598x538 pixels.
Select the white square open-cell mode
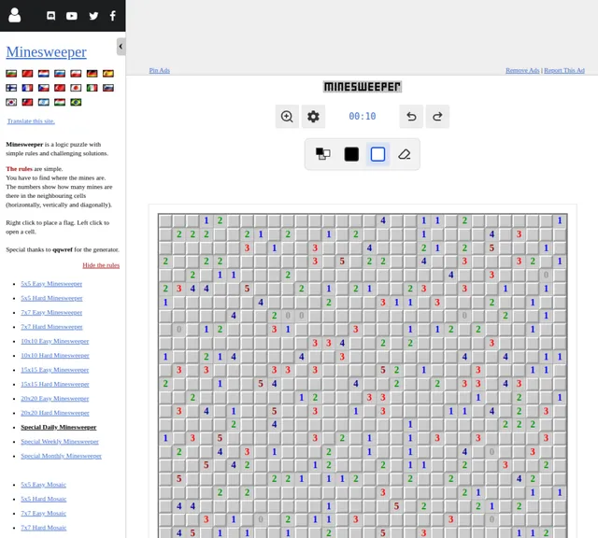[377, 154]
